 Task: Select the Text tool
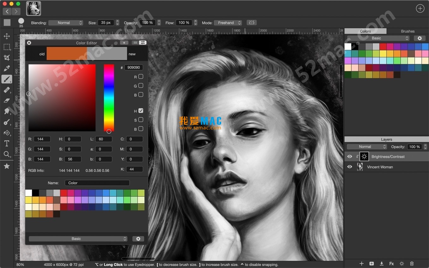coord(7,144)
